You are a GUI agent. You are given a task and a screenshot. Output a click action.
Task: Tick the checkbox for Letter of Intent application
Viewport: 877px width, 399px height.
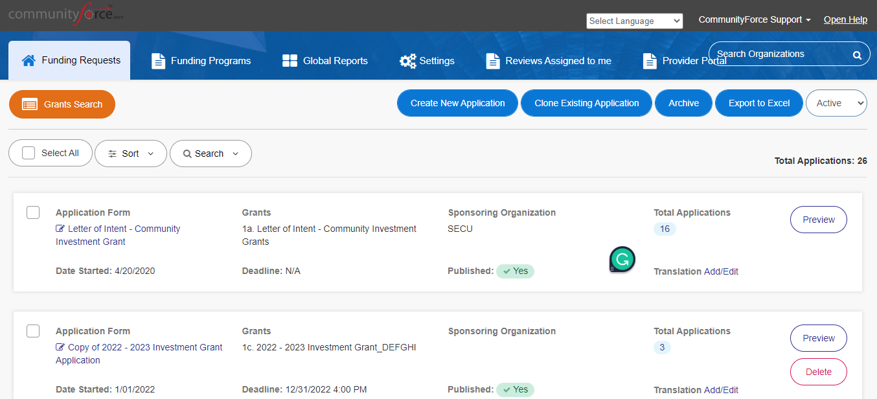tap(33, 212)
